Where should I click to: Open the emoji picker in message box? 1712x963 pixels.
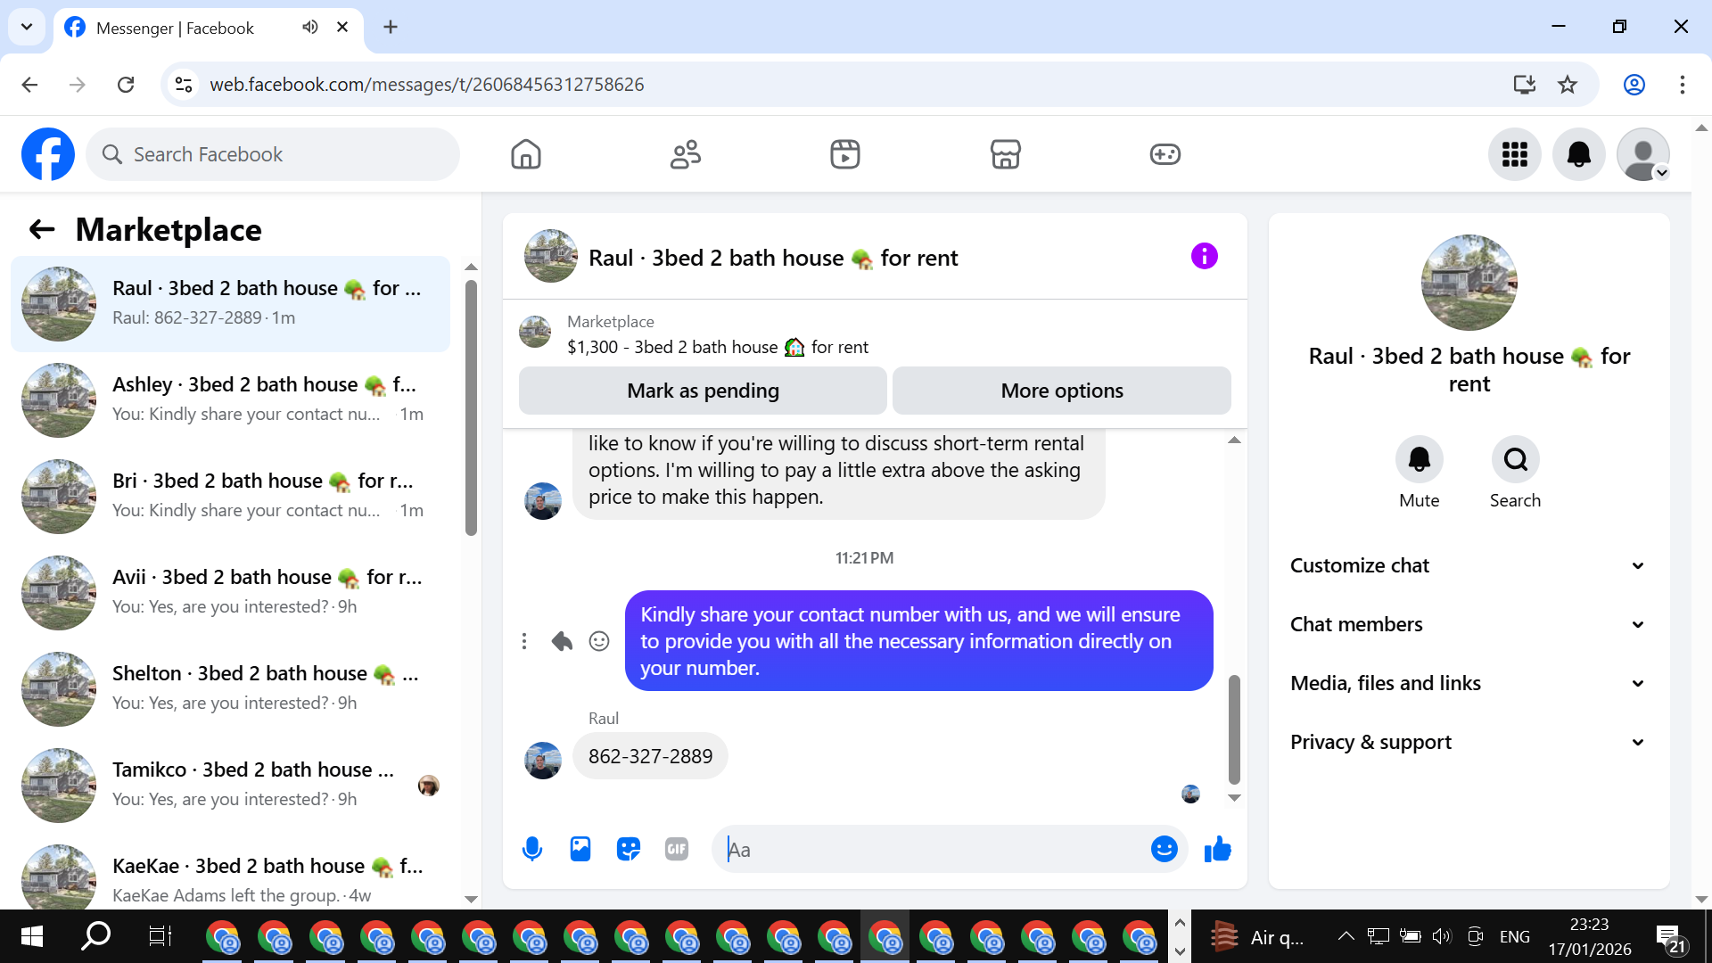tap(1164, 849)
